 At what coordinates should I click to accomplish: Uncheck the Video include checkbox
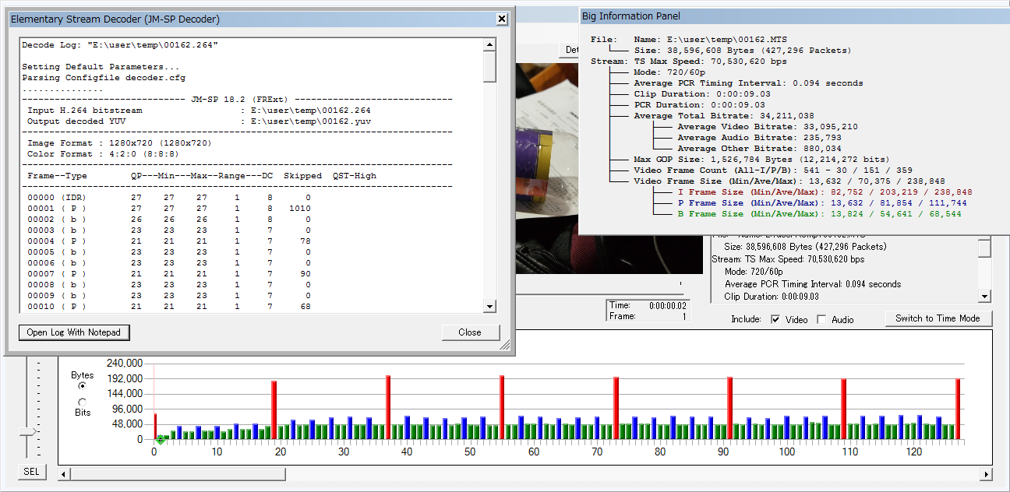775,319
